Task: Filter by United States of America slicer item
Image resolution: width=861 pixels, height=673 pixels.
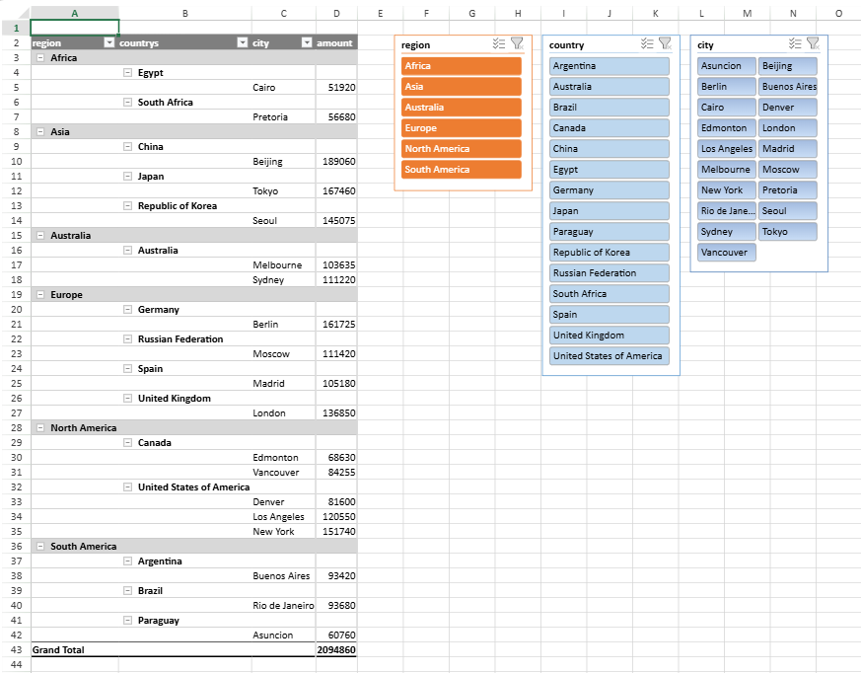Action: pyautogui.click(x=609, y=356)
